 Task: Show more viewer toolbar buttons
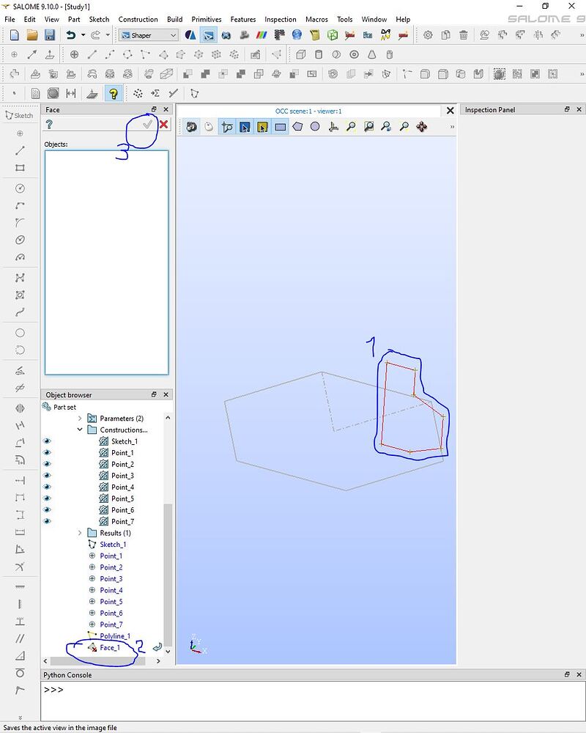pos(452,127)
